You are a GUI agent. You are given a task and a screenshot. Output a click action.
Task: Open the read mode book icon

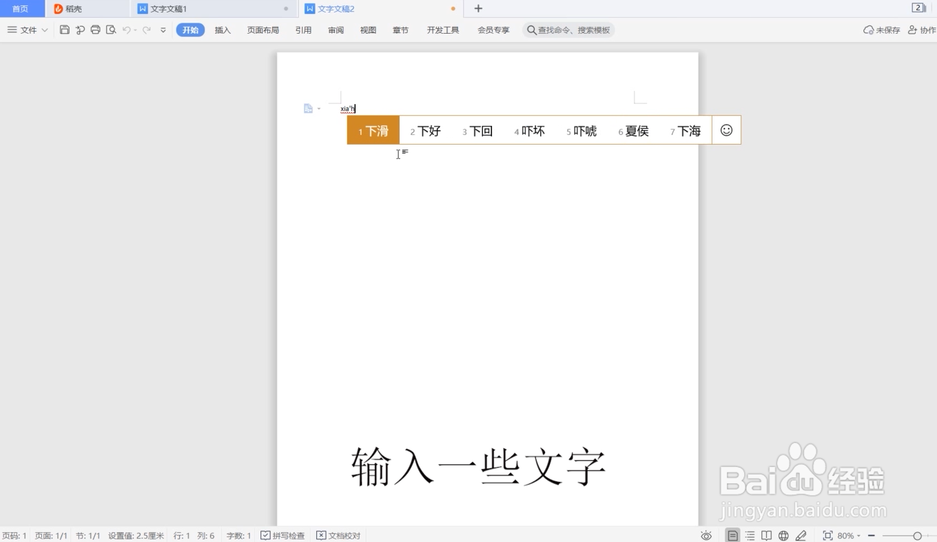[766, 535]
